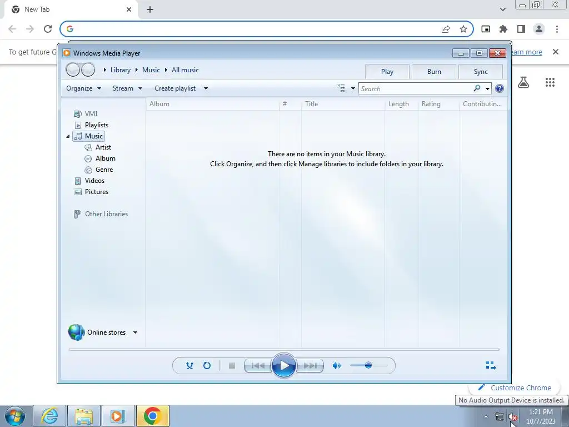
Task: Select Other Libraries
Action: [106, 214]
